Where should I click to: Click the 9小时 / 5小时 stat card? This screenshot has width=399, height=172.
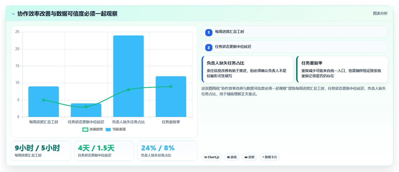coord(41,151)
